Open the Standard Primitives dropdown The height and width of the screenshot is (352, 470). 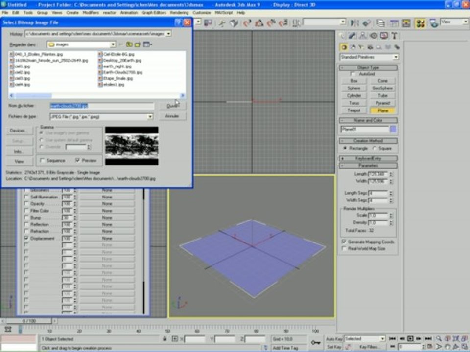pos(396,57)
